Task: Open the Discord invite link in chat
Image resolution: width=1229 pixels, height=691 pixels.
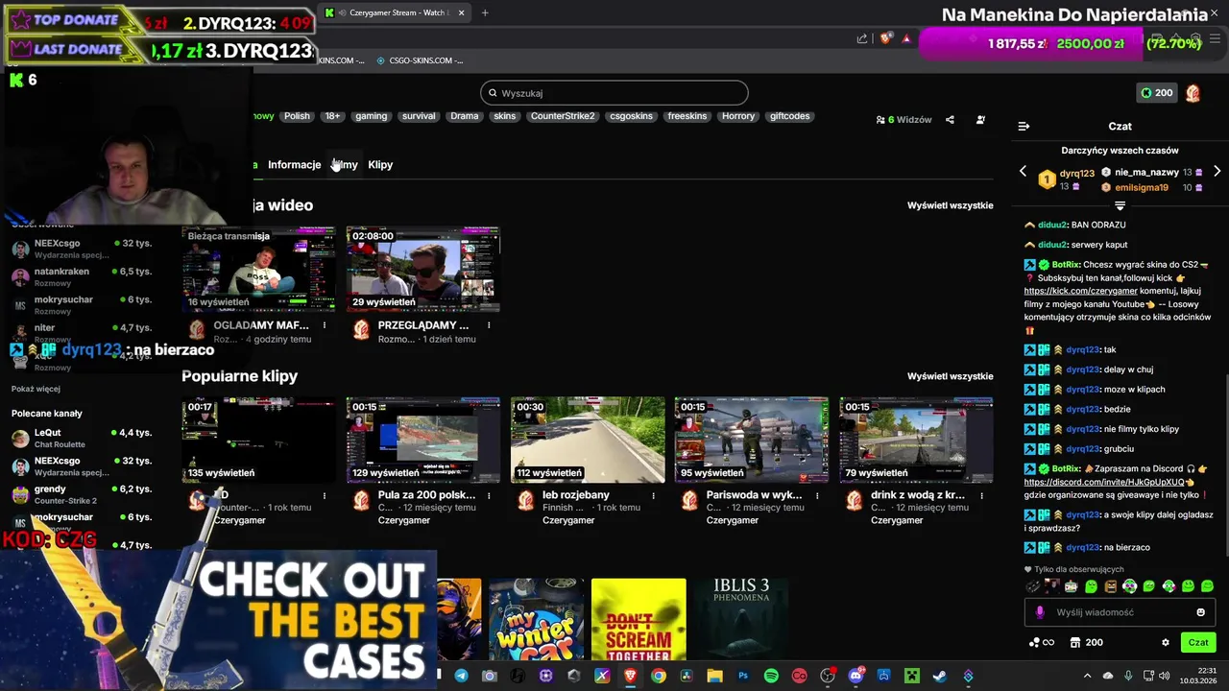Action: [1104, 482]
